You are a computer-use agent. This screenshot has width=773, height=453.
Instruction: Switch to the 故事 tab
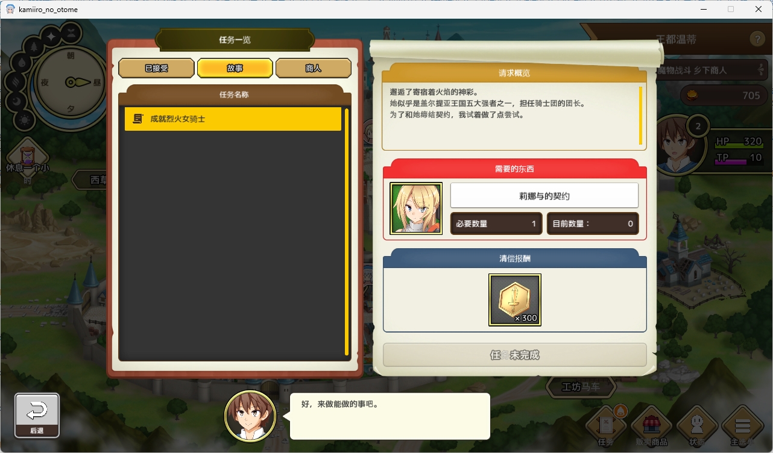235,68
